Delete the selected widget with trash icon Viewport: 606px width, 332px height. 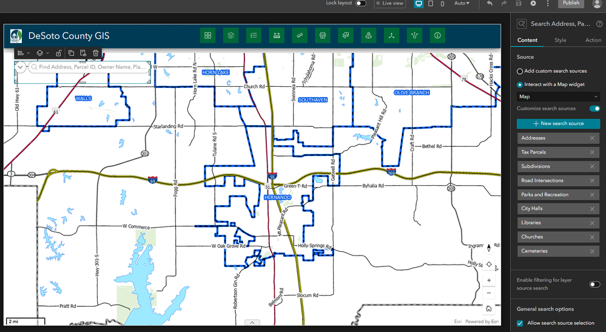pos(95,53)
